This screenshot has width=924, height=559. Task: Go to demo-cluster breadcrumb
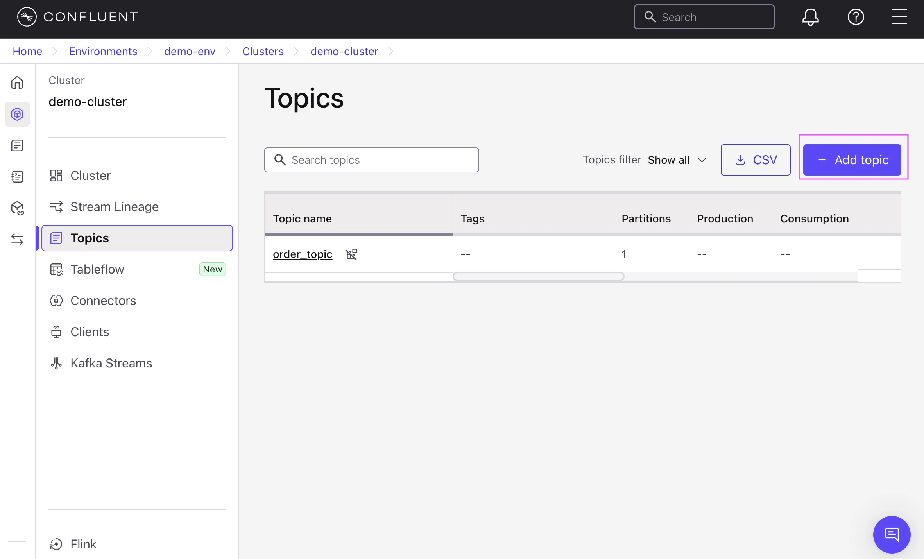(344, 51)
